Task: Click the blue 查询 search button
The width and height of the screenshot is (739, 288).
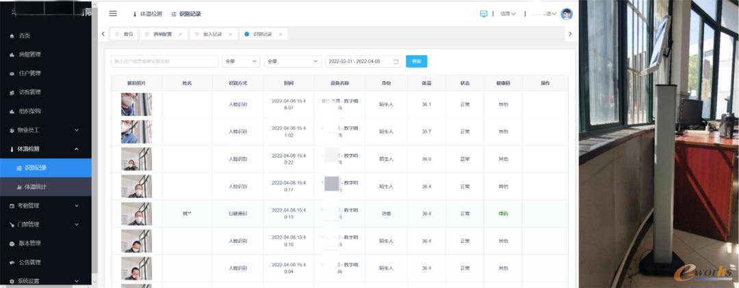Action: tap(416, 61)
